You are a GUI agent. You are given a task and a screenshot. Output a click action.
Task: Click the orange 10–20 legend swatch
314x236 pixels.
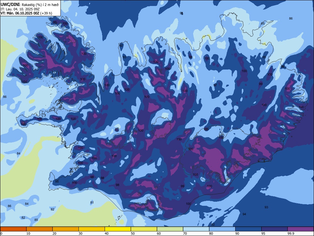click(x=40, y=229)
